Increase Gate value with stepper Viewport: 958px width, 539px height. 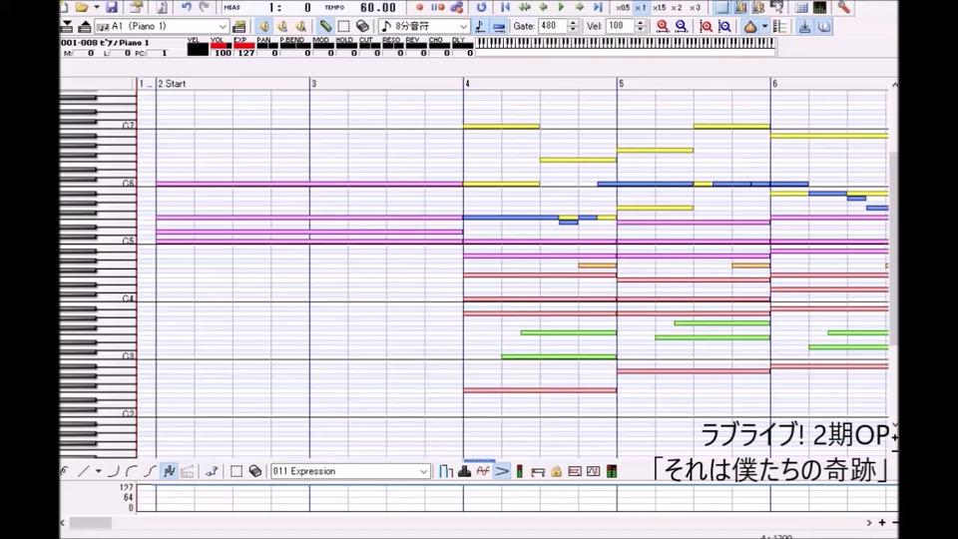pos(573,23)
